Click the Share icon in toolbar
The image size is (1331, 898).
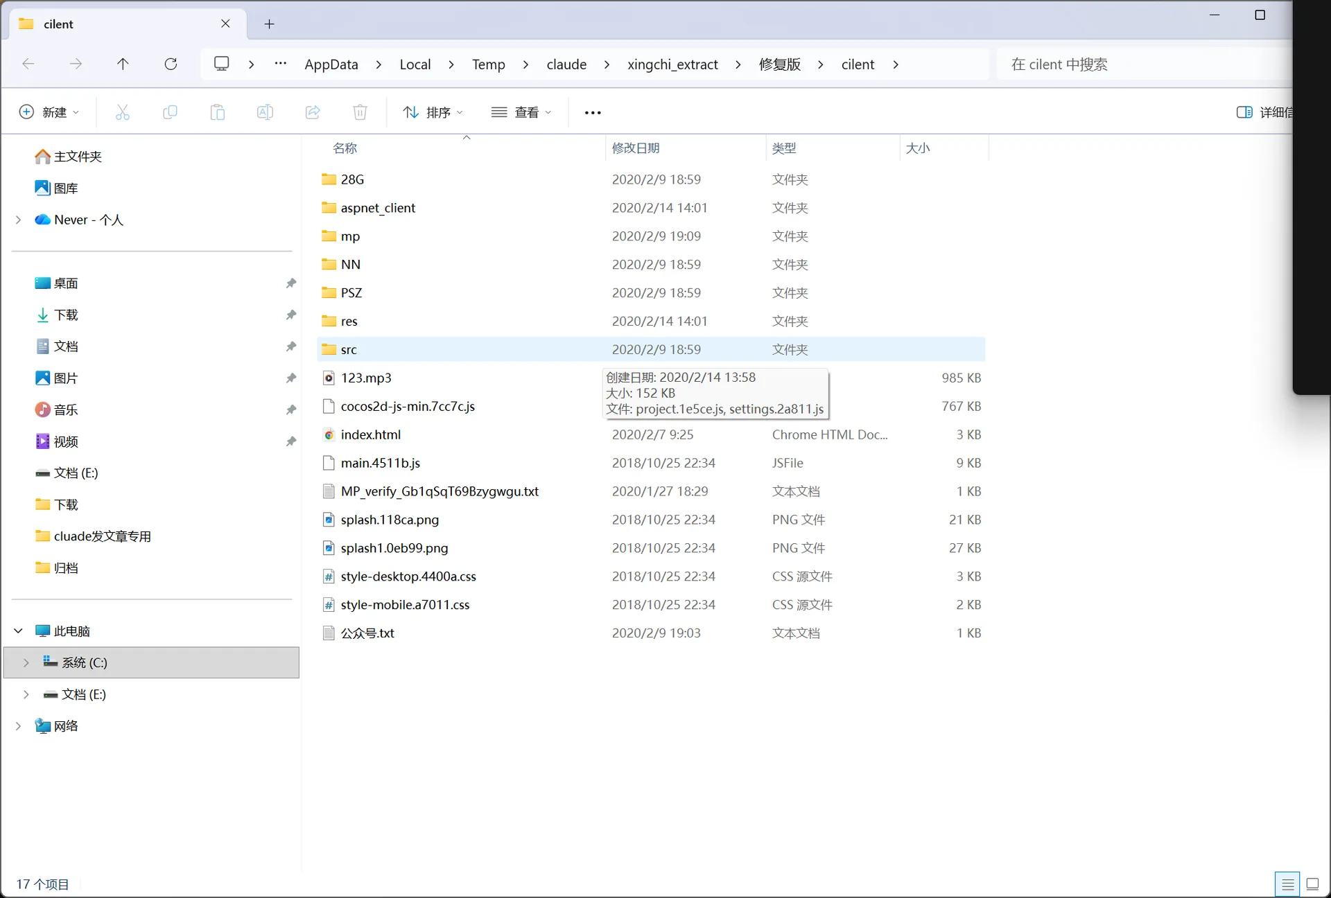tap(313, 112)
